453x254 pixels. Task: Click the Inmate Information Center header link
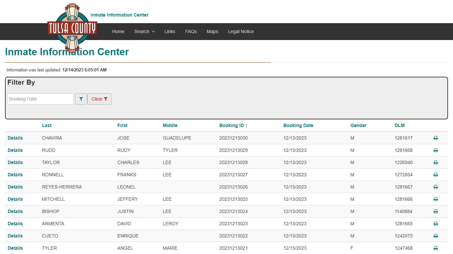[119, 15]
